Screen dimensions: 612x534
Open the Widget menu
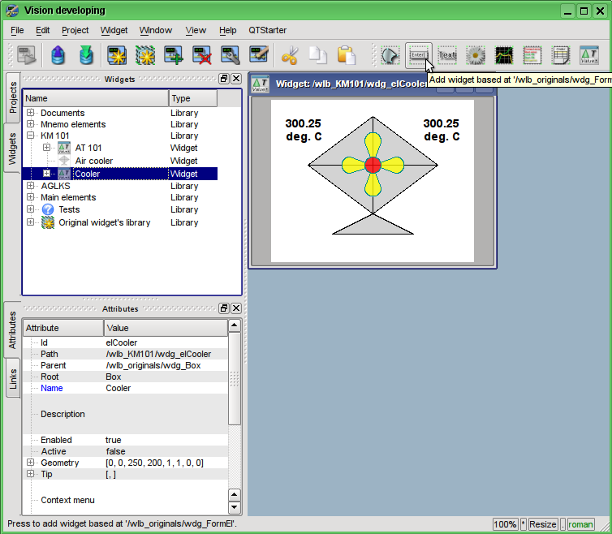[114, 30]
